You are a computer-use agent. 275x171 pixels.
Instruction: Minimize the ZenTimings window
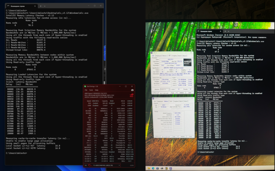point(120,86)
